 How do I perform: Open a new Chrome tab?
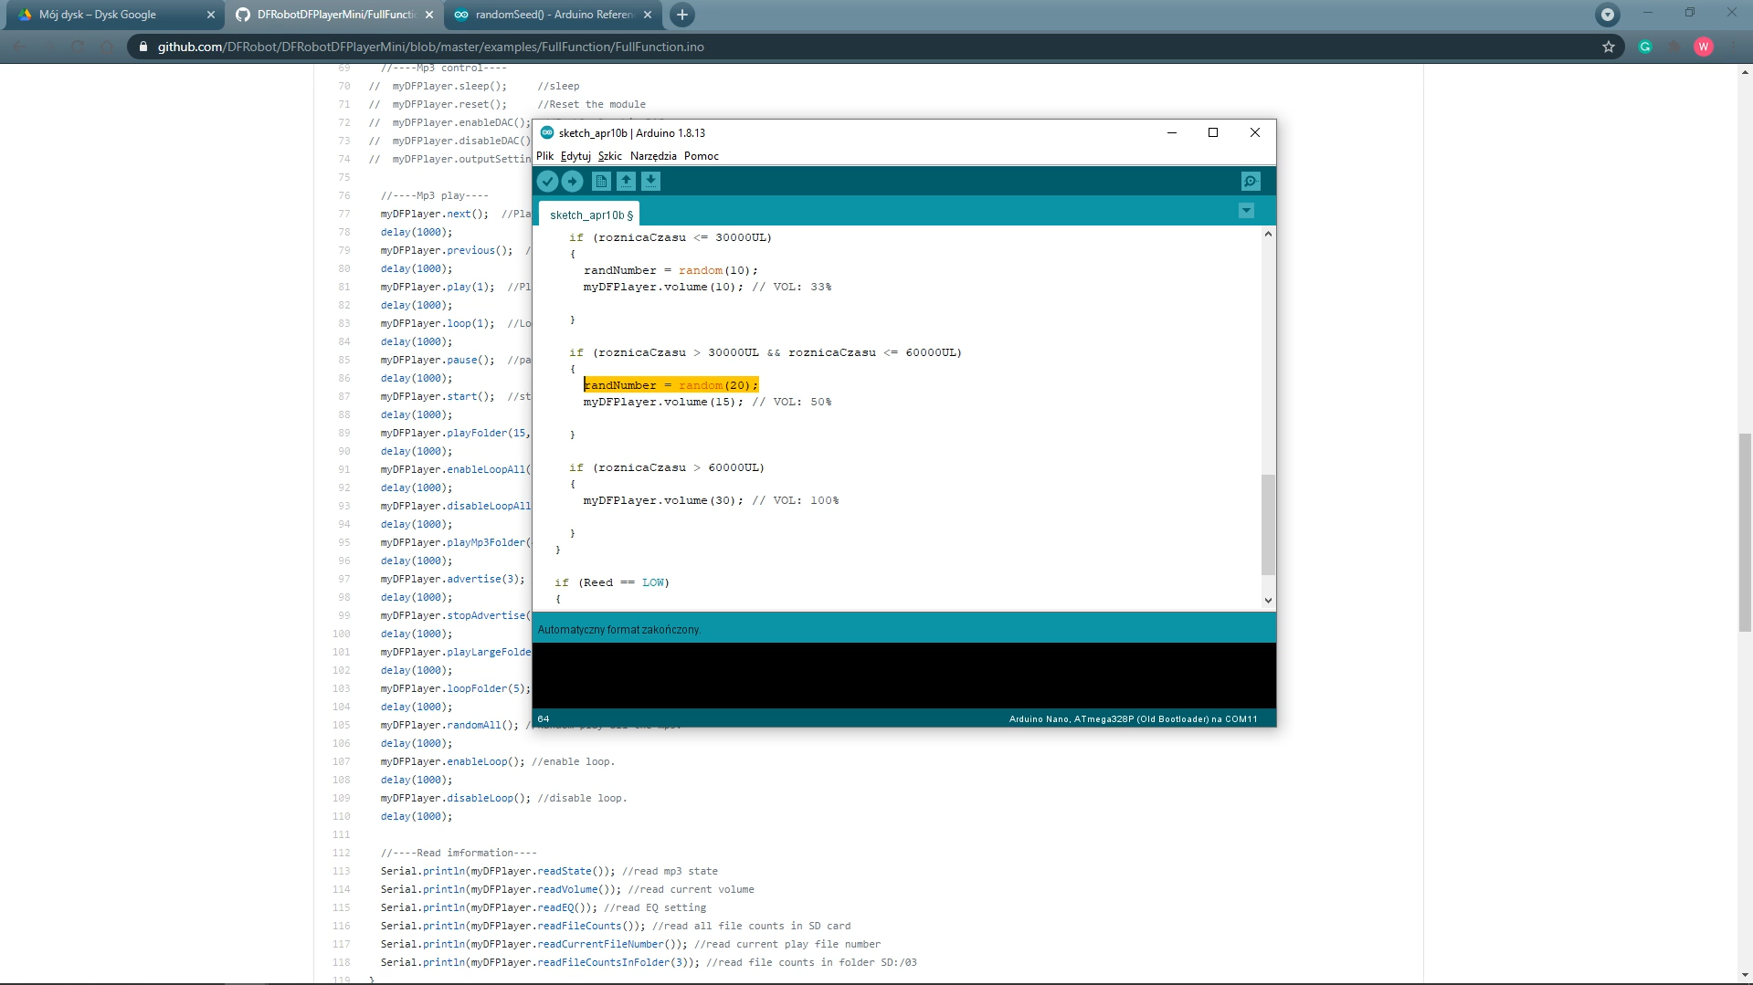coord(682,15)
